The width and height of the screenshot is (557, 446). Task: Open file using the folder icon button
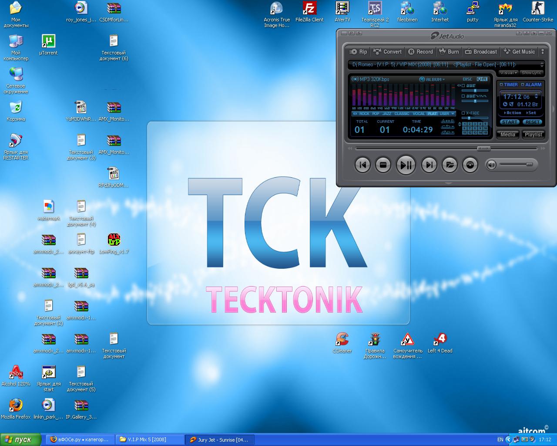[x=450, y=165]
